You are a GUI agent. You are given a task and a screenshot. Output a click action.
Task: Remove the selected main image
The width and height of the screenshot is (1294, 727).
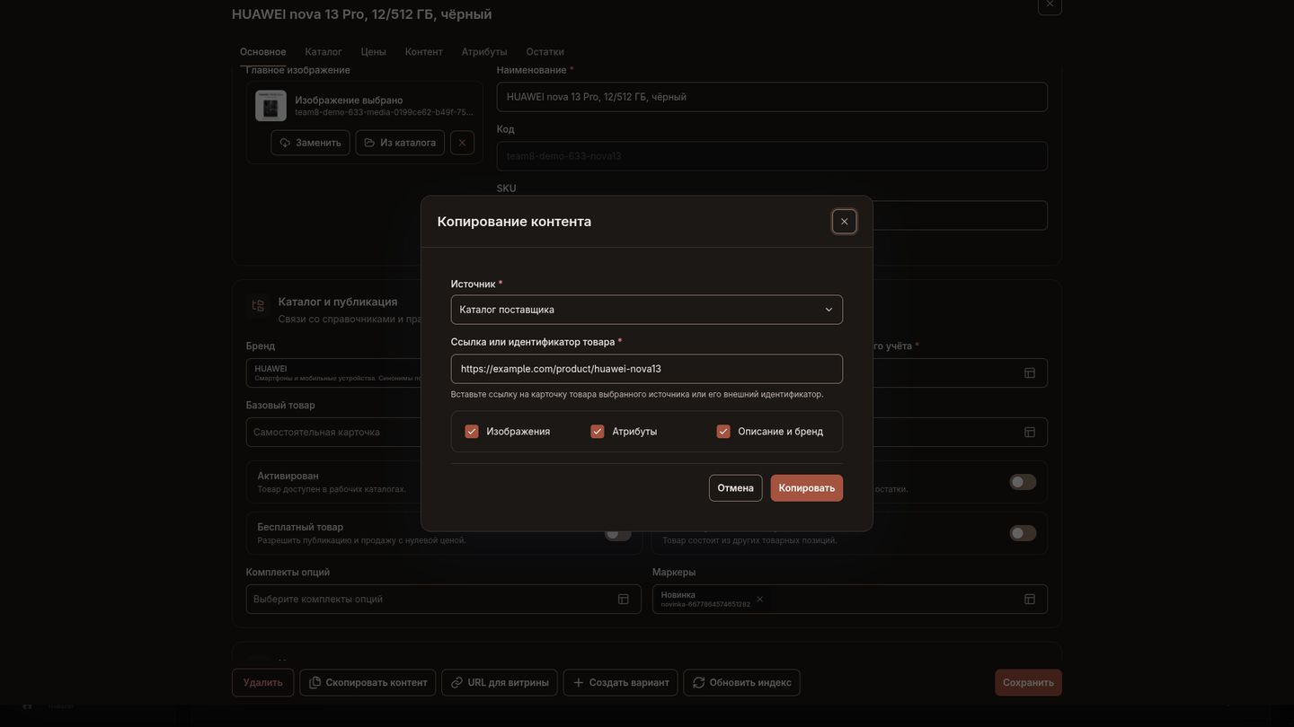[462, 143]
